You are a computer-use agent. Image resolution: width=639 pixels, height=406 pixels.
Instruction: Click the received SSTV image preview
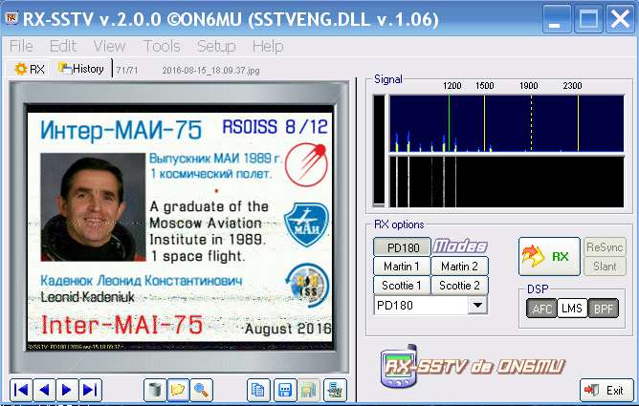coord(180,227)
